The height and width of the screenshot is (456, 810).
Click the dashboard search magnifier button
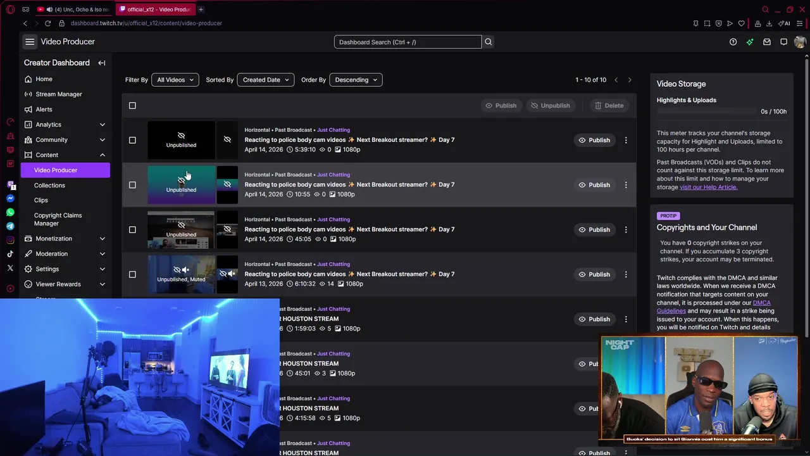[488, 42]
